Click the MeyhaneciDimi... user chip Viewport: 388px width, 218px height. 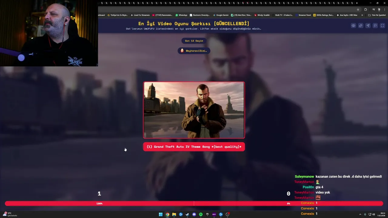click(x=194, y=51)
